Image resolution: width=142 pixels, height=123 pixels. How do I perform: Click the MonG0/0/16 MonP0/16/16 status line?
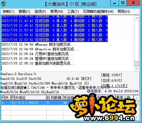pyautogui.click(x=30, y=92)
